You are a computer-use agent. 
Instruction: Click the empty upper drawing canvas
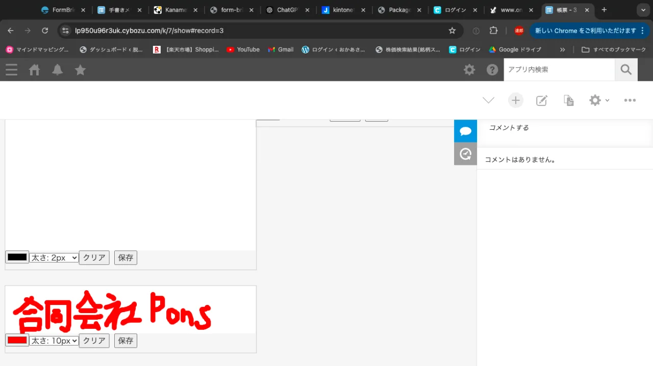pyautogui.click(x=131, y=185)
